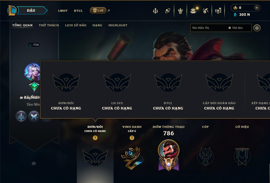This screenshot has height=183, width=270.
Task: Click the question mark under Vinh Danh
Action: point(132,138)
